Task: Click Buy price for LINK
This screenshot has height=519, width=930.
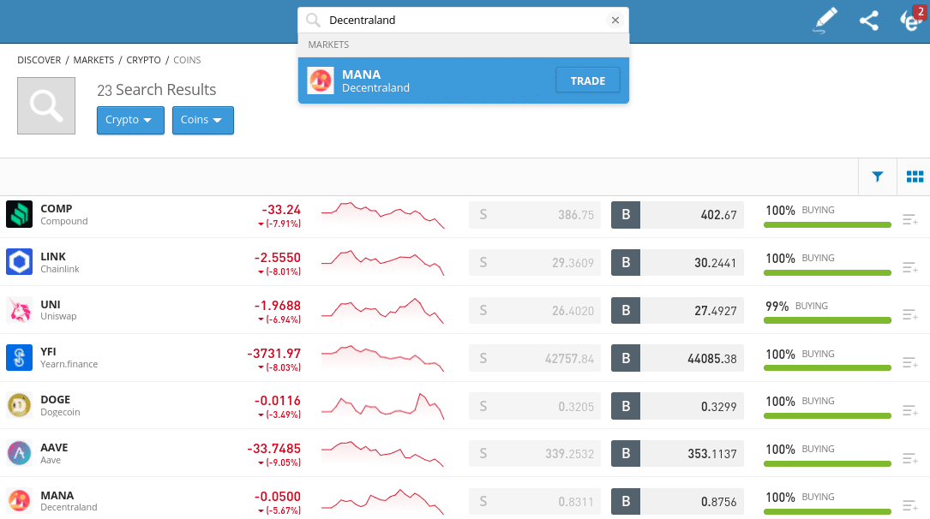Action: coord(677,262)
